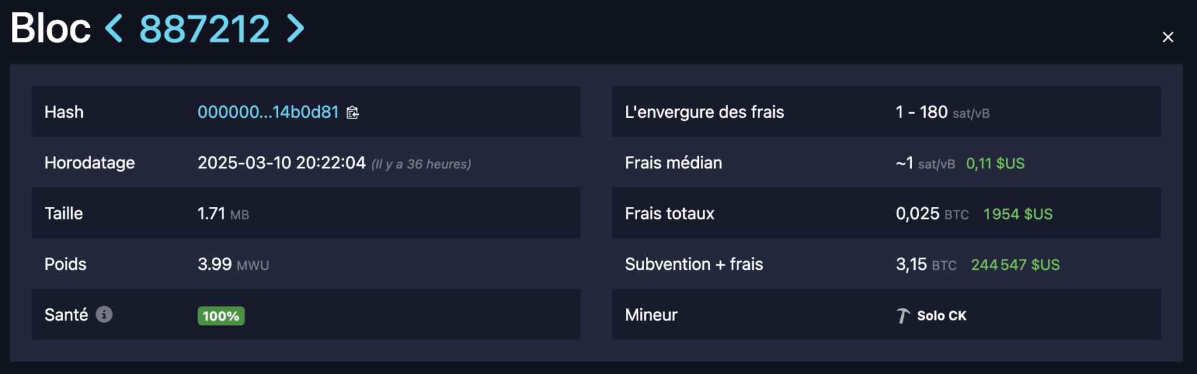Close the block details panel

(1168, 37)
